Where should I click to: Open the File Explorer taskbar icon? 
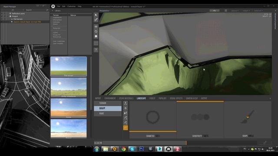[x=106, y=149]
